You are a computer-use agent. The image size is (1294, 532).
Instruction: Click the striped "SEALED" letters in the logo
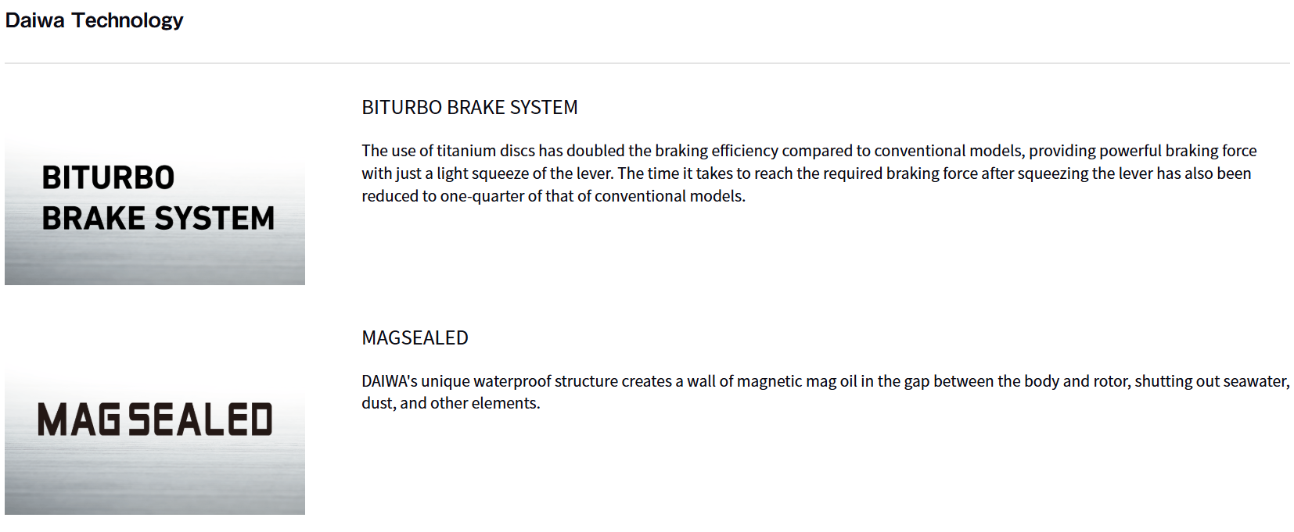click(200, 420)
